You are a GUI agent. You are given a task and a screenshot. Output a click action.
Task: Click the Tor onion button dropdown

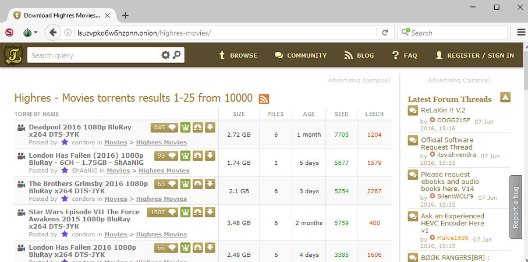pos(30,33)
